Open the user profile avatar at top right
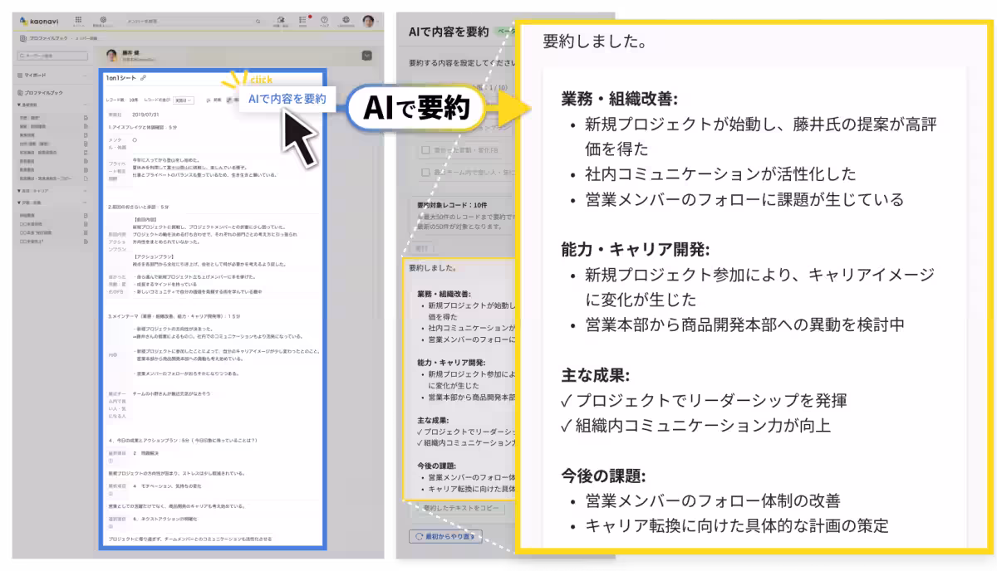 coord(367,21)
